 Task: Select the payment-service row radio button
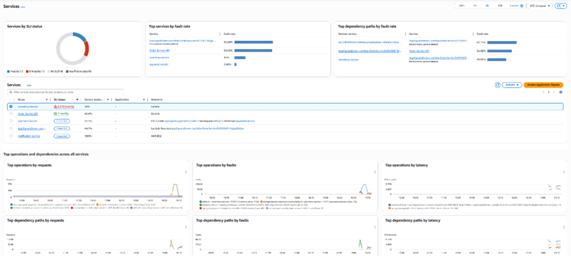(11, 120)
